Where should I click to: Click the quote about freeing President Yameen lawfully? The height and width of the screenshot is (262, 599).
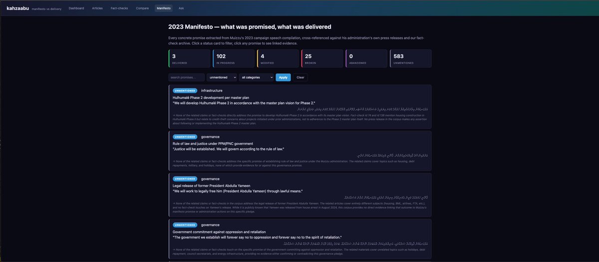[x=238, y=191]
